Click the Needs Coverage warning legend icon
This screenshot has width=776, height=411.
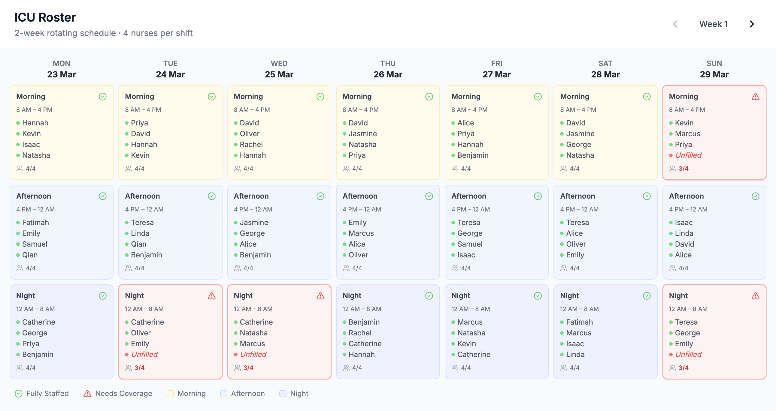point(87,393)
